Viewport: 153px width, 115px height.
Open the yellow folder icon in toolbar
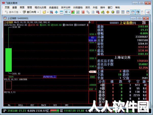44,12
